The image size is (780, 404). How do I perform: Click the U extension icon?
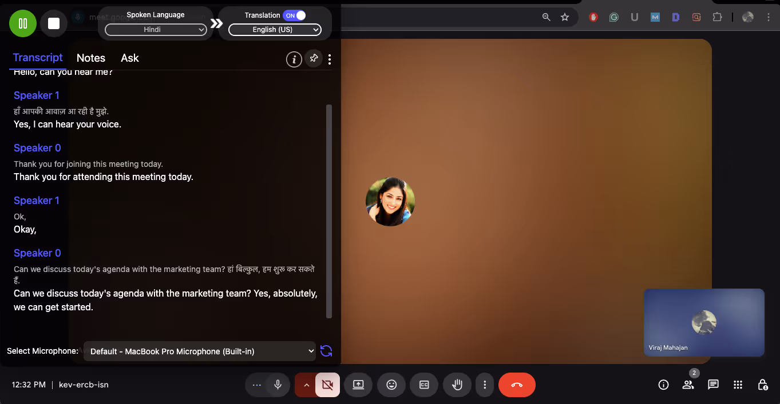coord(635,17)
